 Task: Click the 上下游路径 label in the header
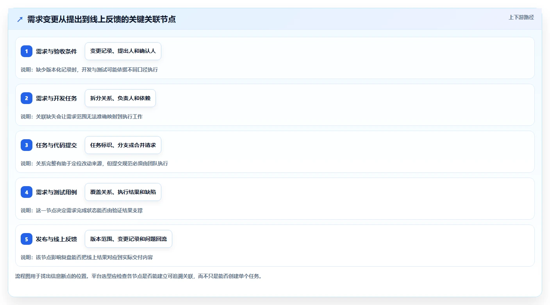coord(521,17)
